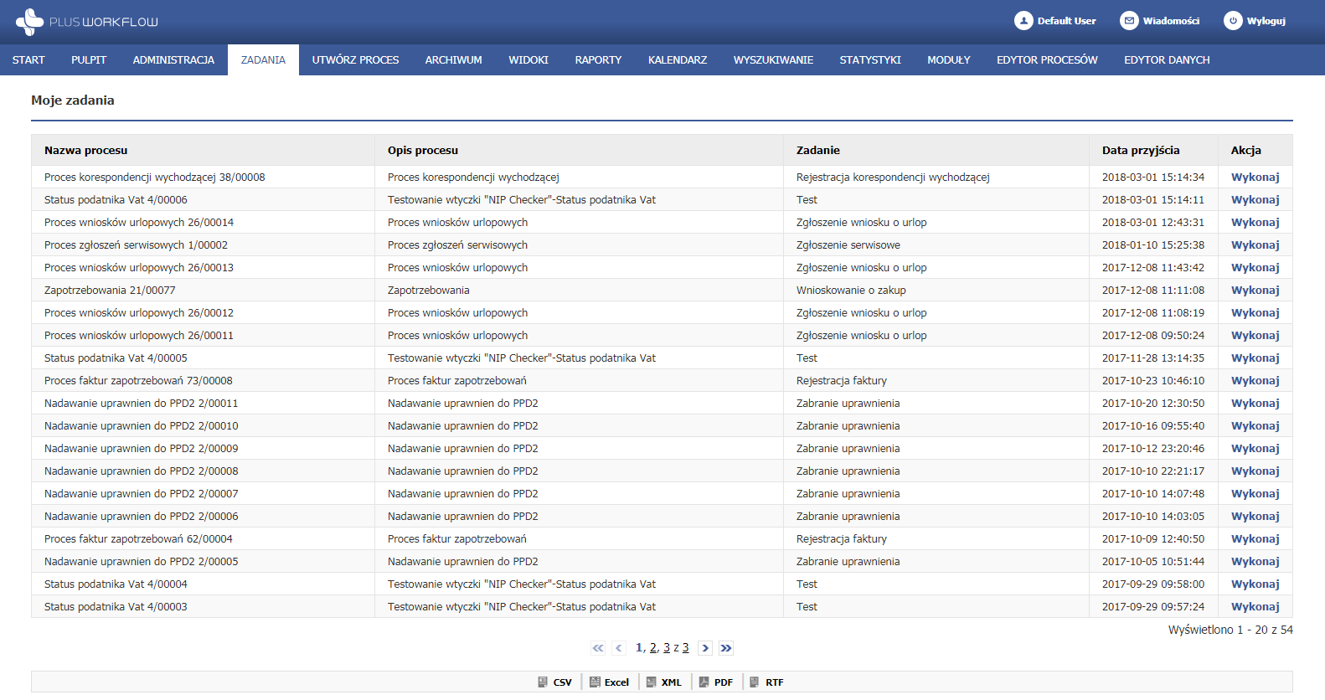Click Wykonaj for Proces zgłoszeń serwisowych 1/00002
This screenshot has width=1325, height=700.
click(x=1255, y=245)
